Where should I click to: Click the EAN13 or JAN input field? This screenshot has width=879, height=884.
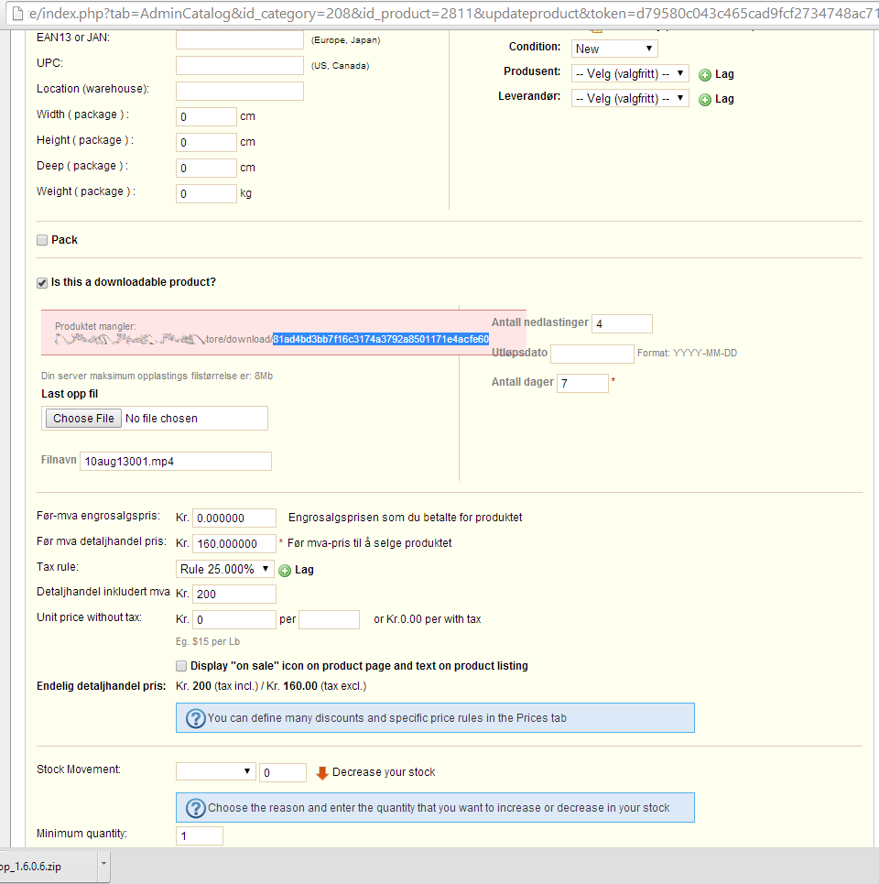click(x=240, y=39)
